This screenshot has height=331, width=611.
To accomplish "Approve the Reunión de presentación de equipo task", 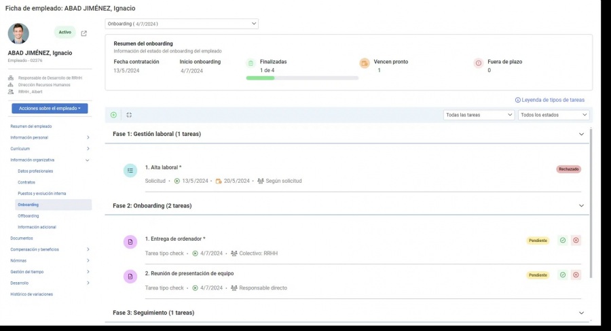I will [x=563, y=275].
